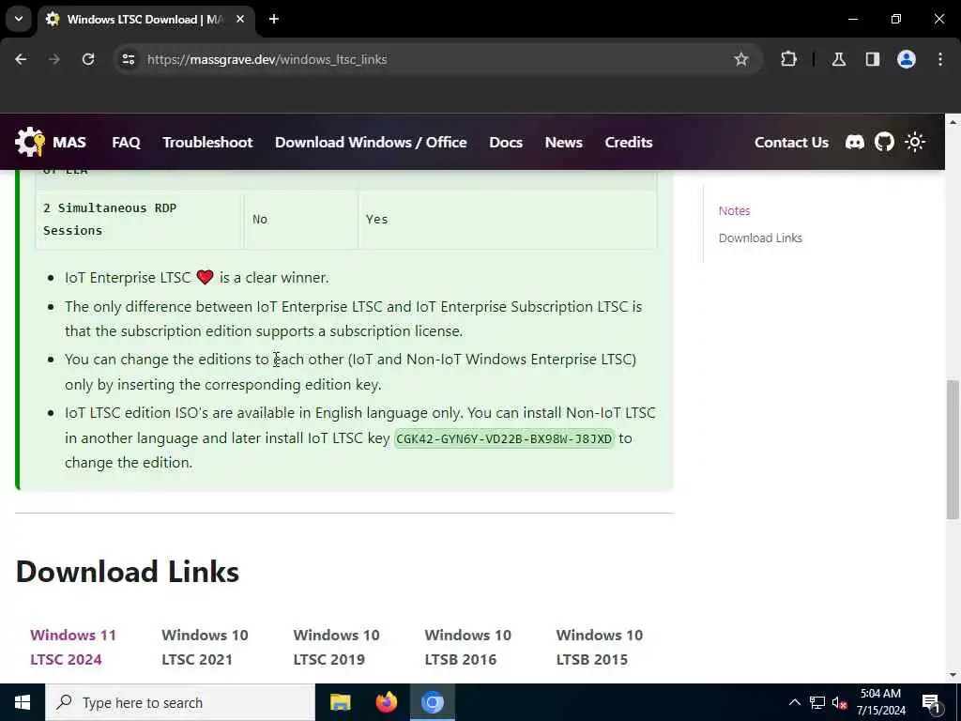Open File Explorer from taskbar
The width and height of the screenshot is (961, 721).
coord(340,702)
